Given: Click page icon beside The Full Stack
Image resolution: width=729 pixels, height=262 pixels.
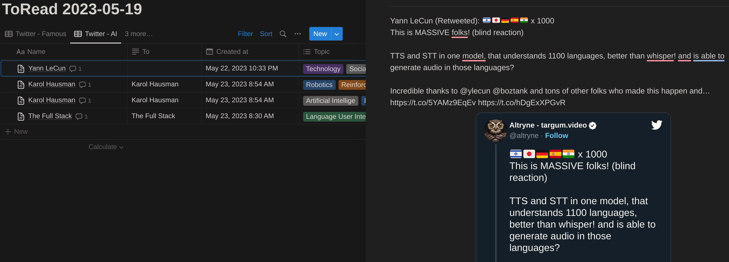Looking at the screenshot, I should pyautogui.click(x=21, y=116).
